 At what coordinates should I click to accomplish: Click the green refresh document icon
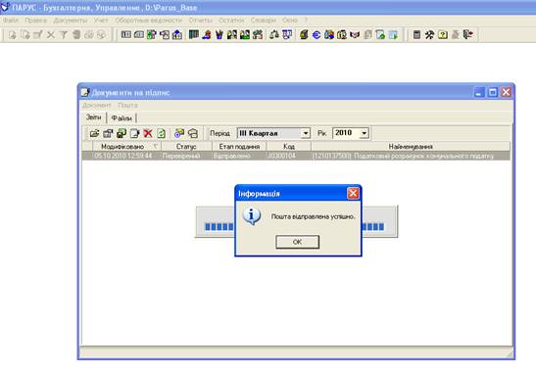pyautogui.click(x=161, y=133)
